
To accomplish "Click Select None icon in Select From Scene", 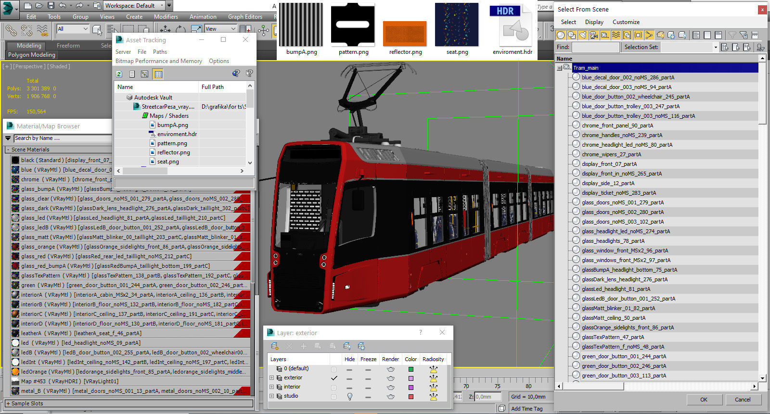I will point(707,35).
